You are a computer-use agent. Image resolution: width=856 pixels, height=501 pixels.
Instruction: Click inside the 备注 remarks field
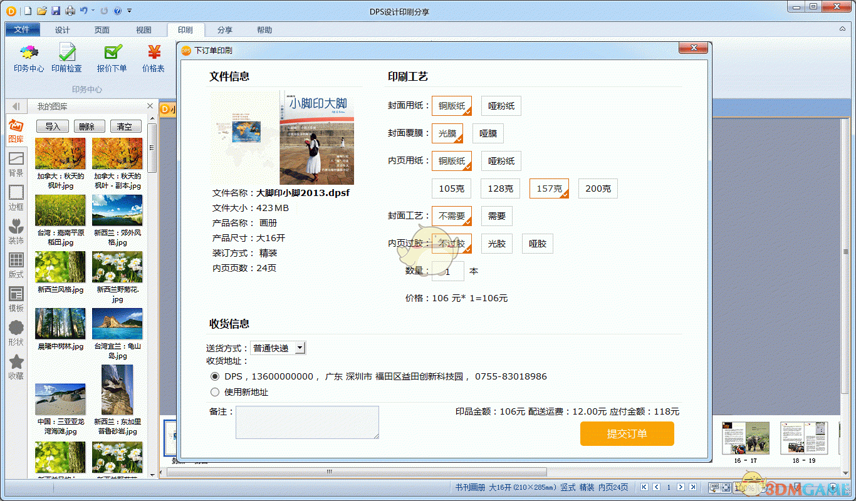pos(307,422)
